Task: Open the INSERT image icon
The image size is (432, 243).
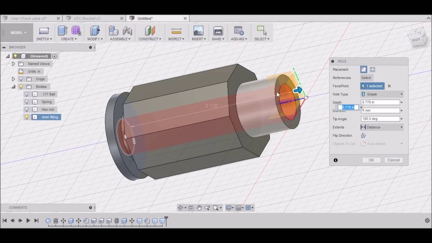Action: coord(198,31)
